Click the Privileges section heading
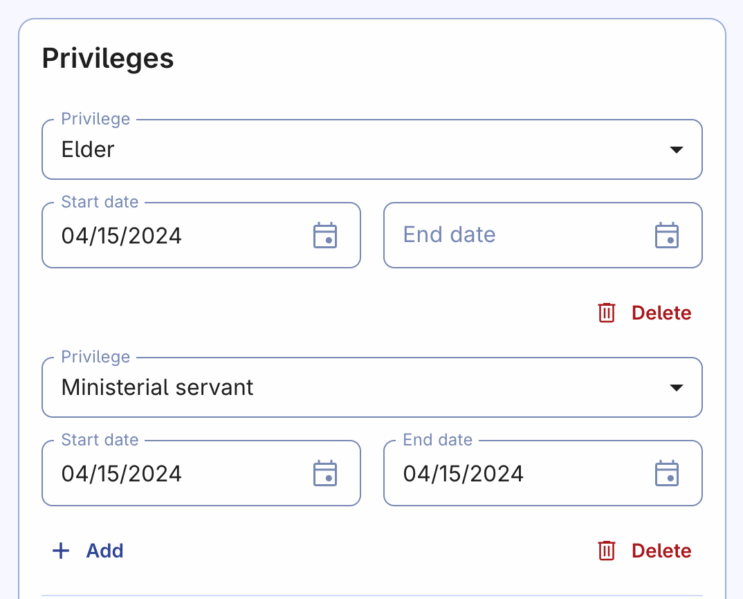The width and height of the screenshot is (743, 599). coord(108,59)
